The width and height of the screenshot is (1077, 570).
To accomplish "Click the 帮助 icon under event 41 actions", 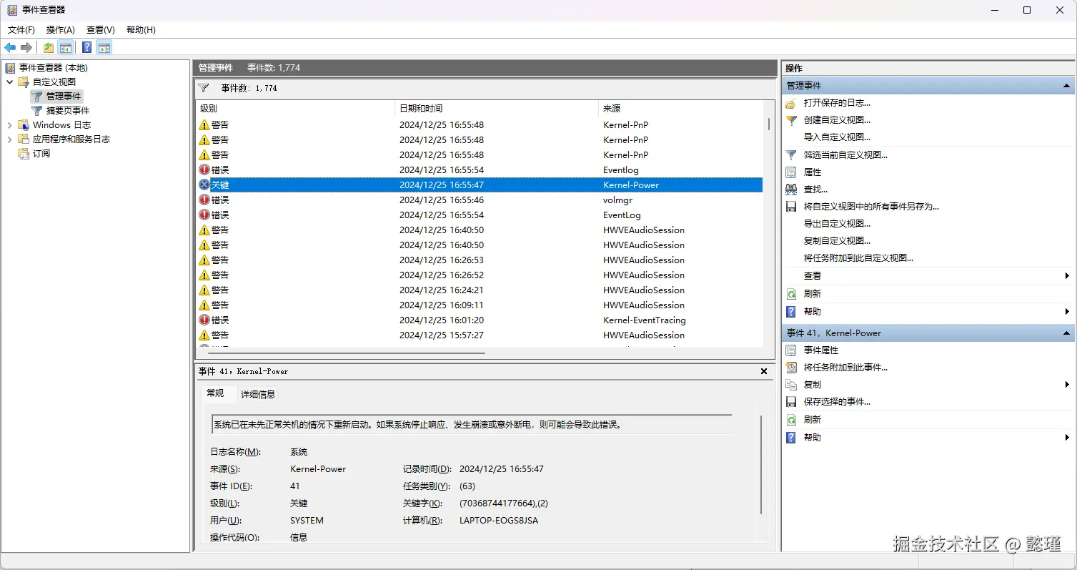I will tap(791, 438).
